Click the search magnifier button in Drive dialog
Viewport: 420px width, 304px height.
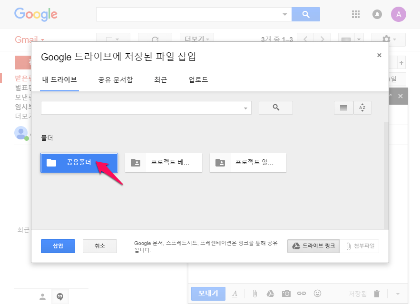pyautogui.click(x=275, y=108)
